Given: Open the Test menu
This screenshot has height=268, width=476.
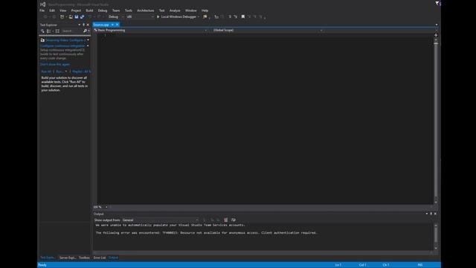Looking at the screenshot, I should pos(161,10).
